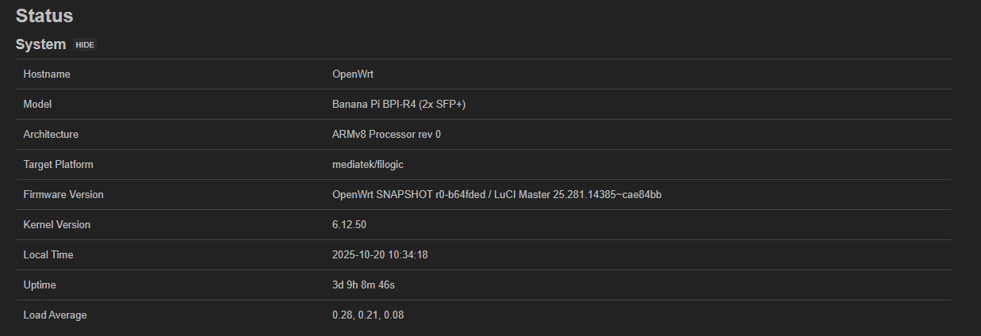Click the Firmware Version label

pos(63,195)
